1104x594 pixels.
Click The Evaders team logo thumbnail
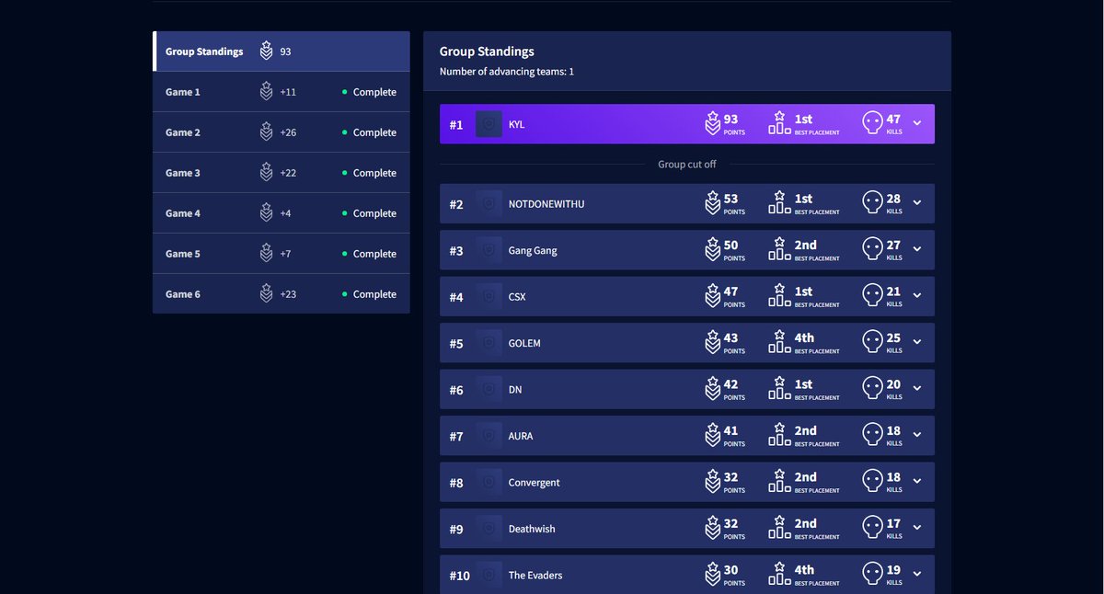point(489,575)
